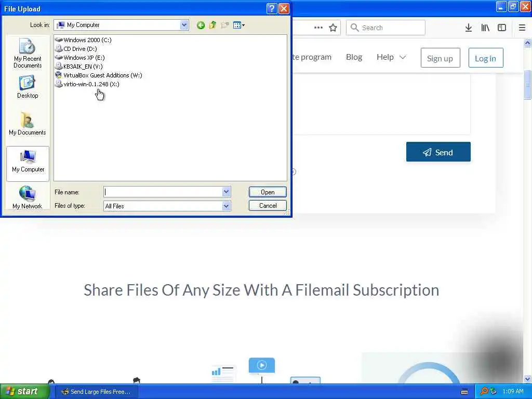Click the second system tray icon
Viewport: 532px width, 399px height.
click(x=494, y=391)
